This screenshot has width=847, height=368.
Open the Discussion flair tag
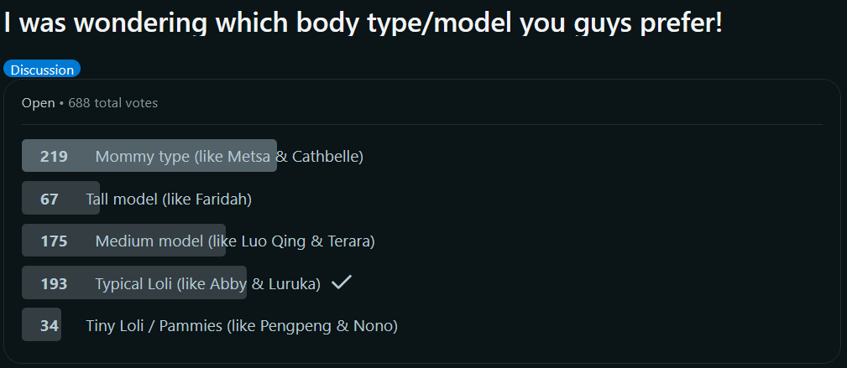click(42, 70)
